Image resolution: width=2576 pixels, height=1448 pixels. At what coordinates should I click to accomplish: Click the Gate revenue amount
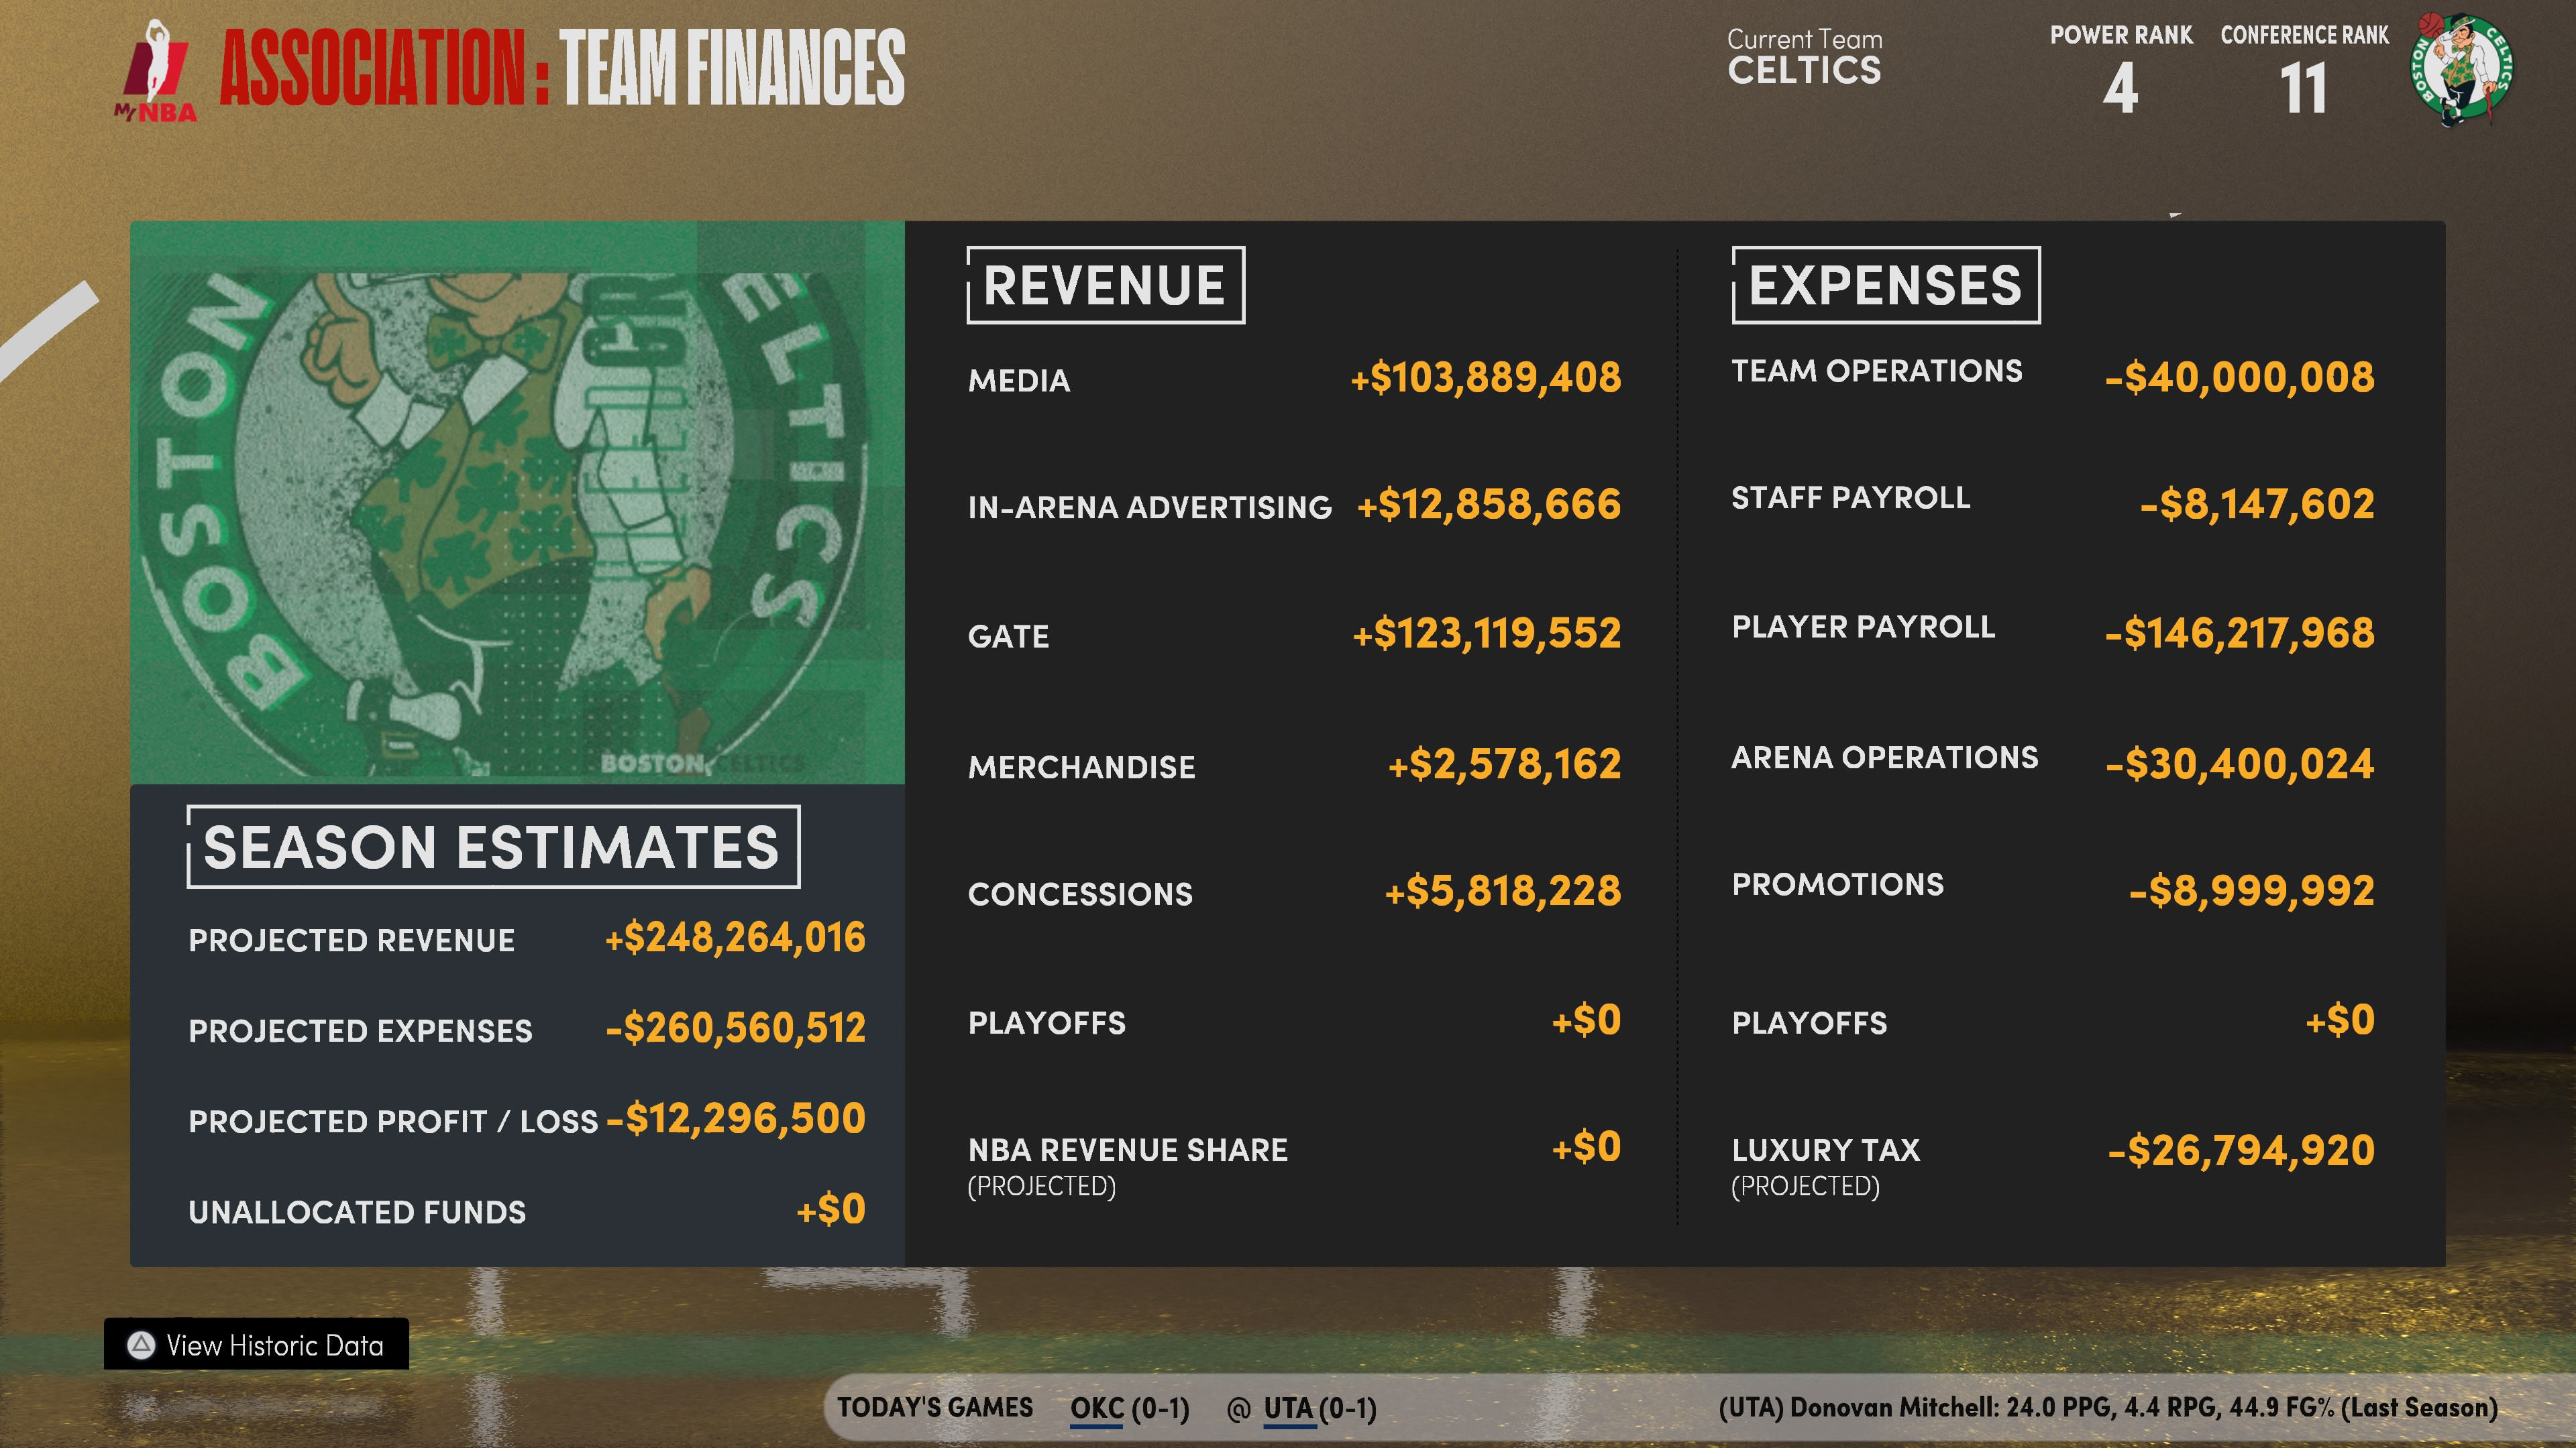click(1487, 633)
